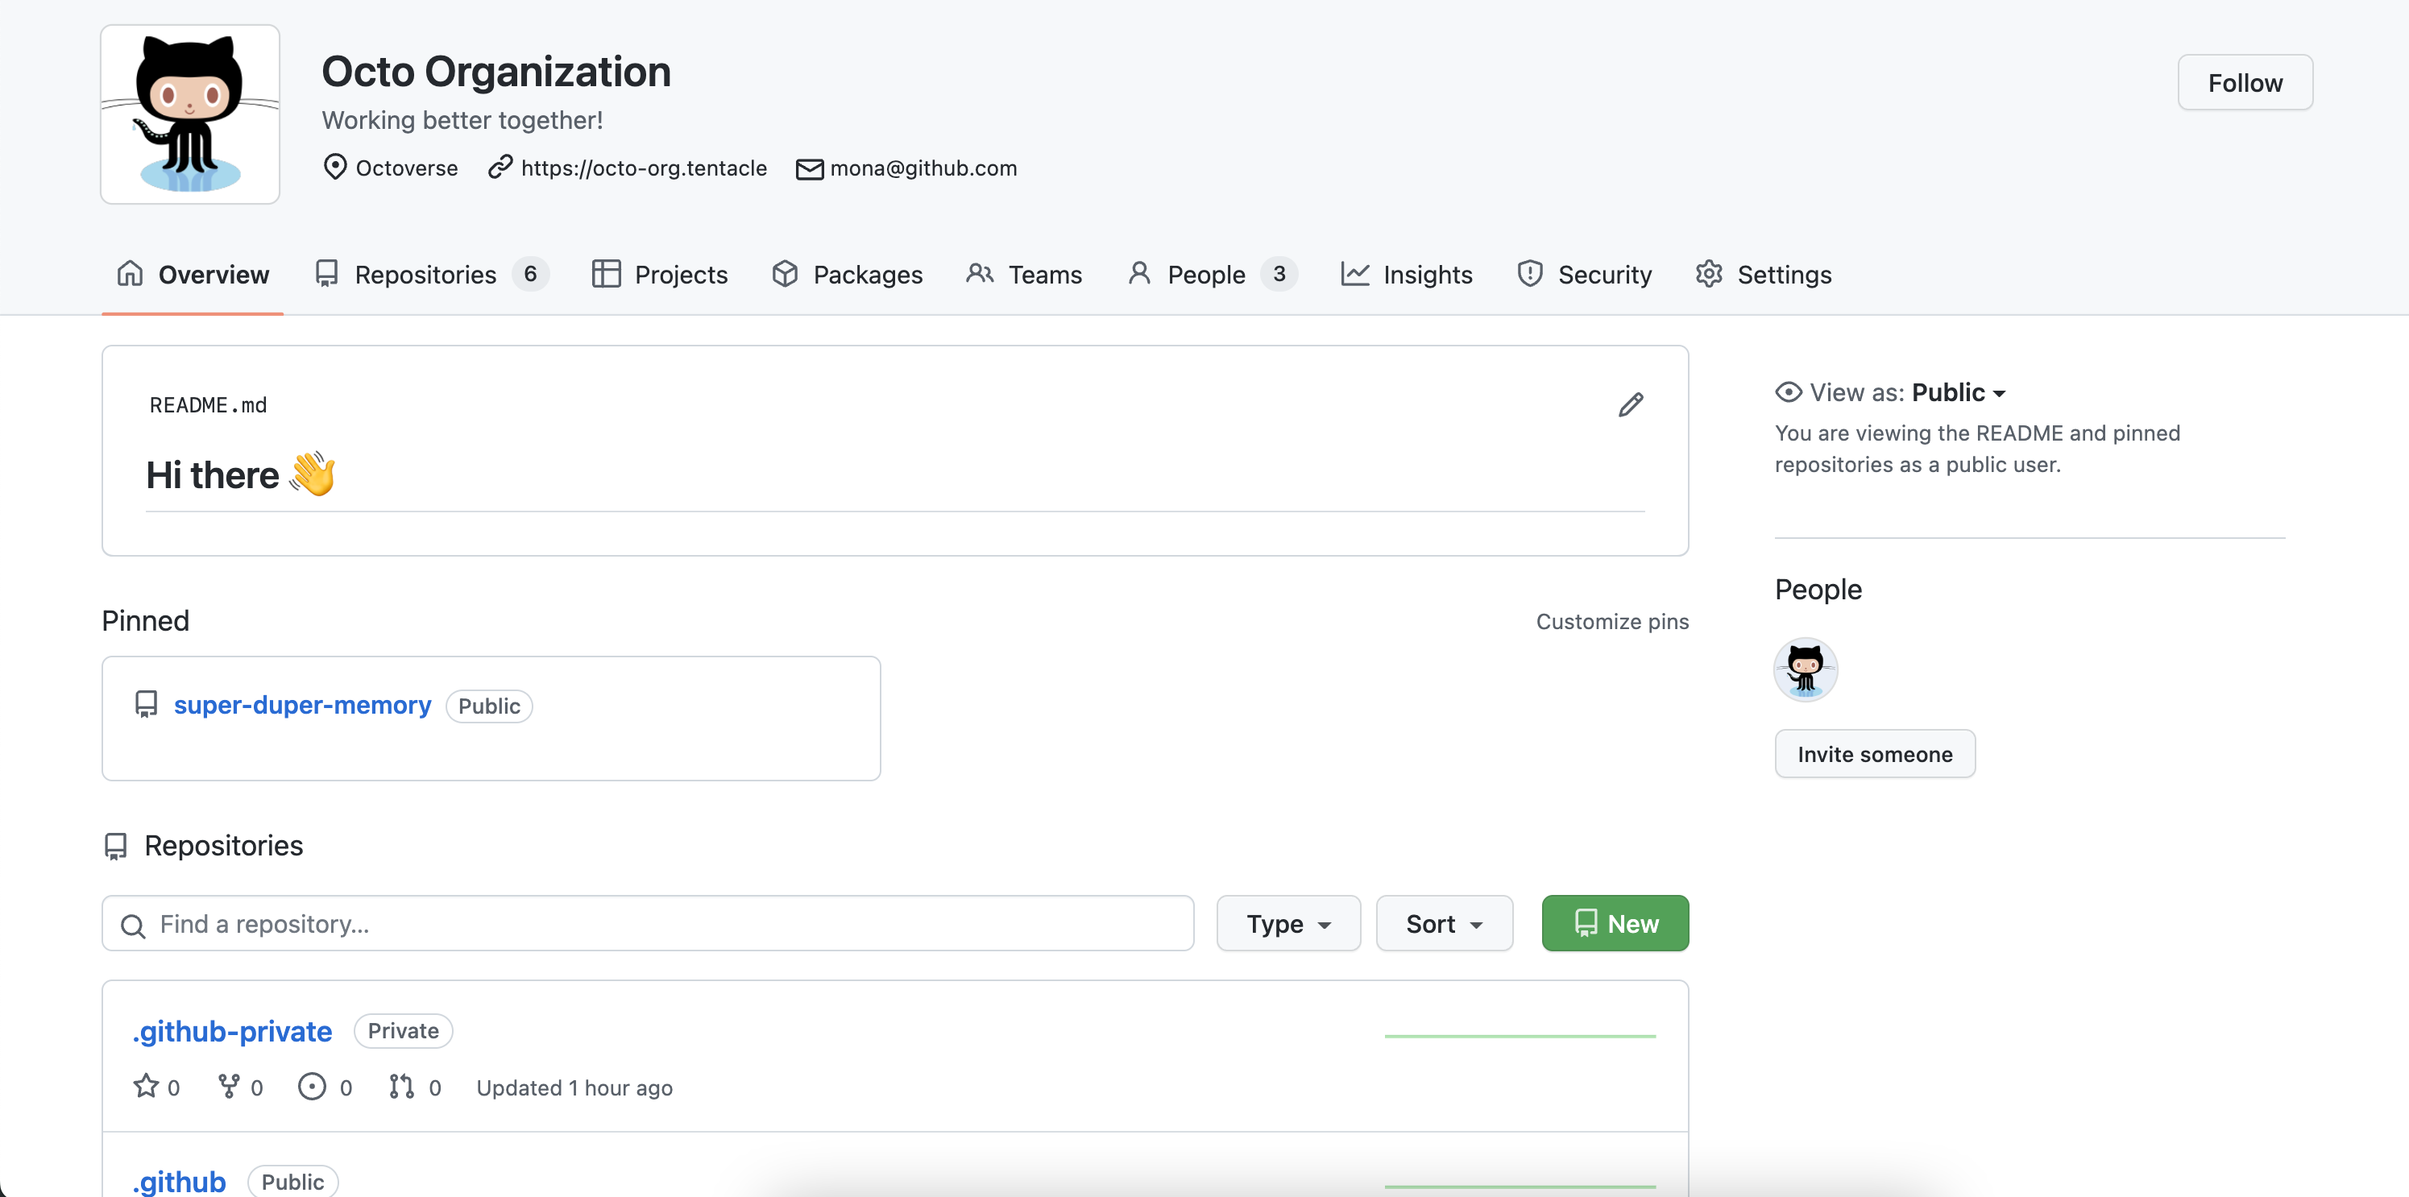Click the pull request icon for .github-private
The image size is (2409, 1197).
(x=402, y=1086)
